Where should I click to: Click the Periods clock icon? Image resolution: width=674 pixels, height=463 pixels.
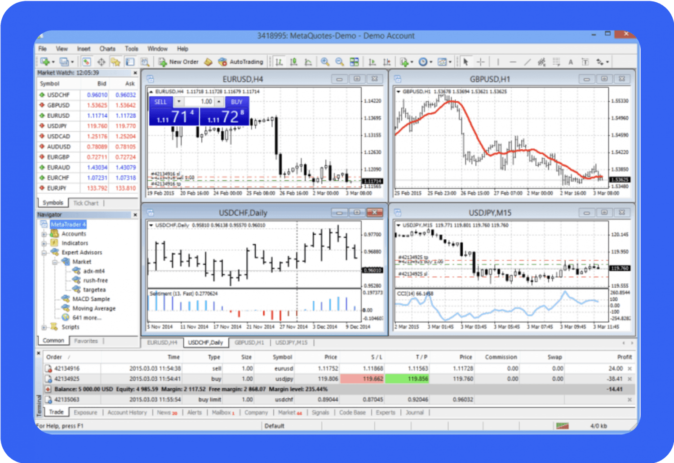click(x=423, y=62)
